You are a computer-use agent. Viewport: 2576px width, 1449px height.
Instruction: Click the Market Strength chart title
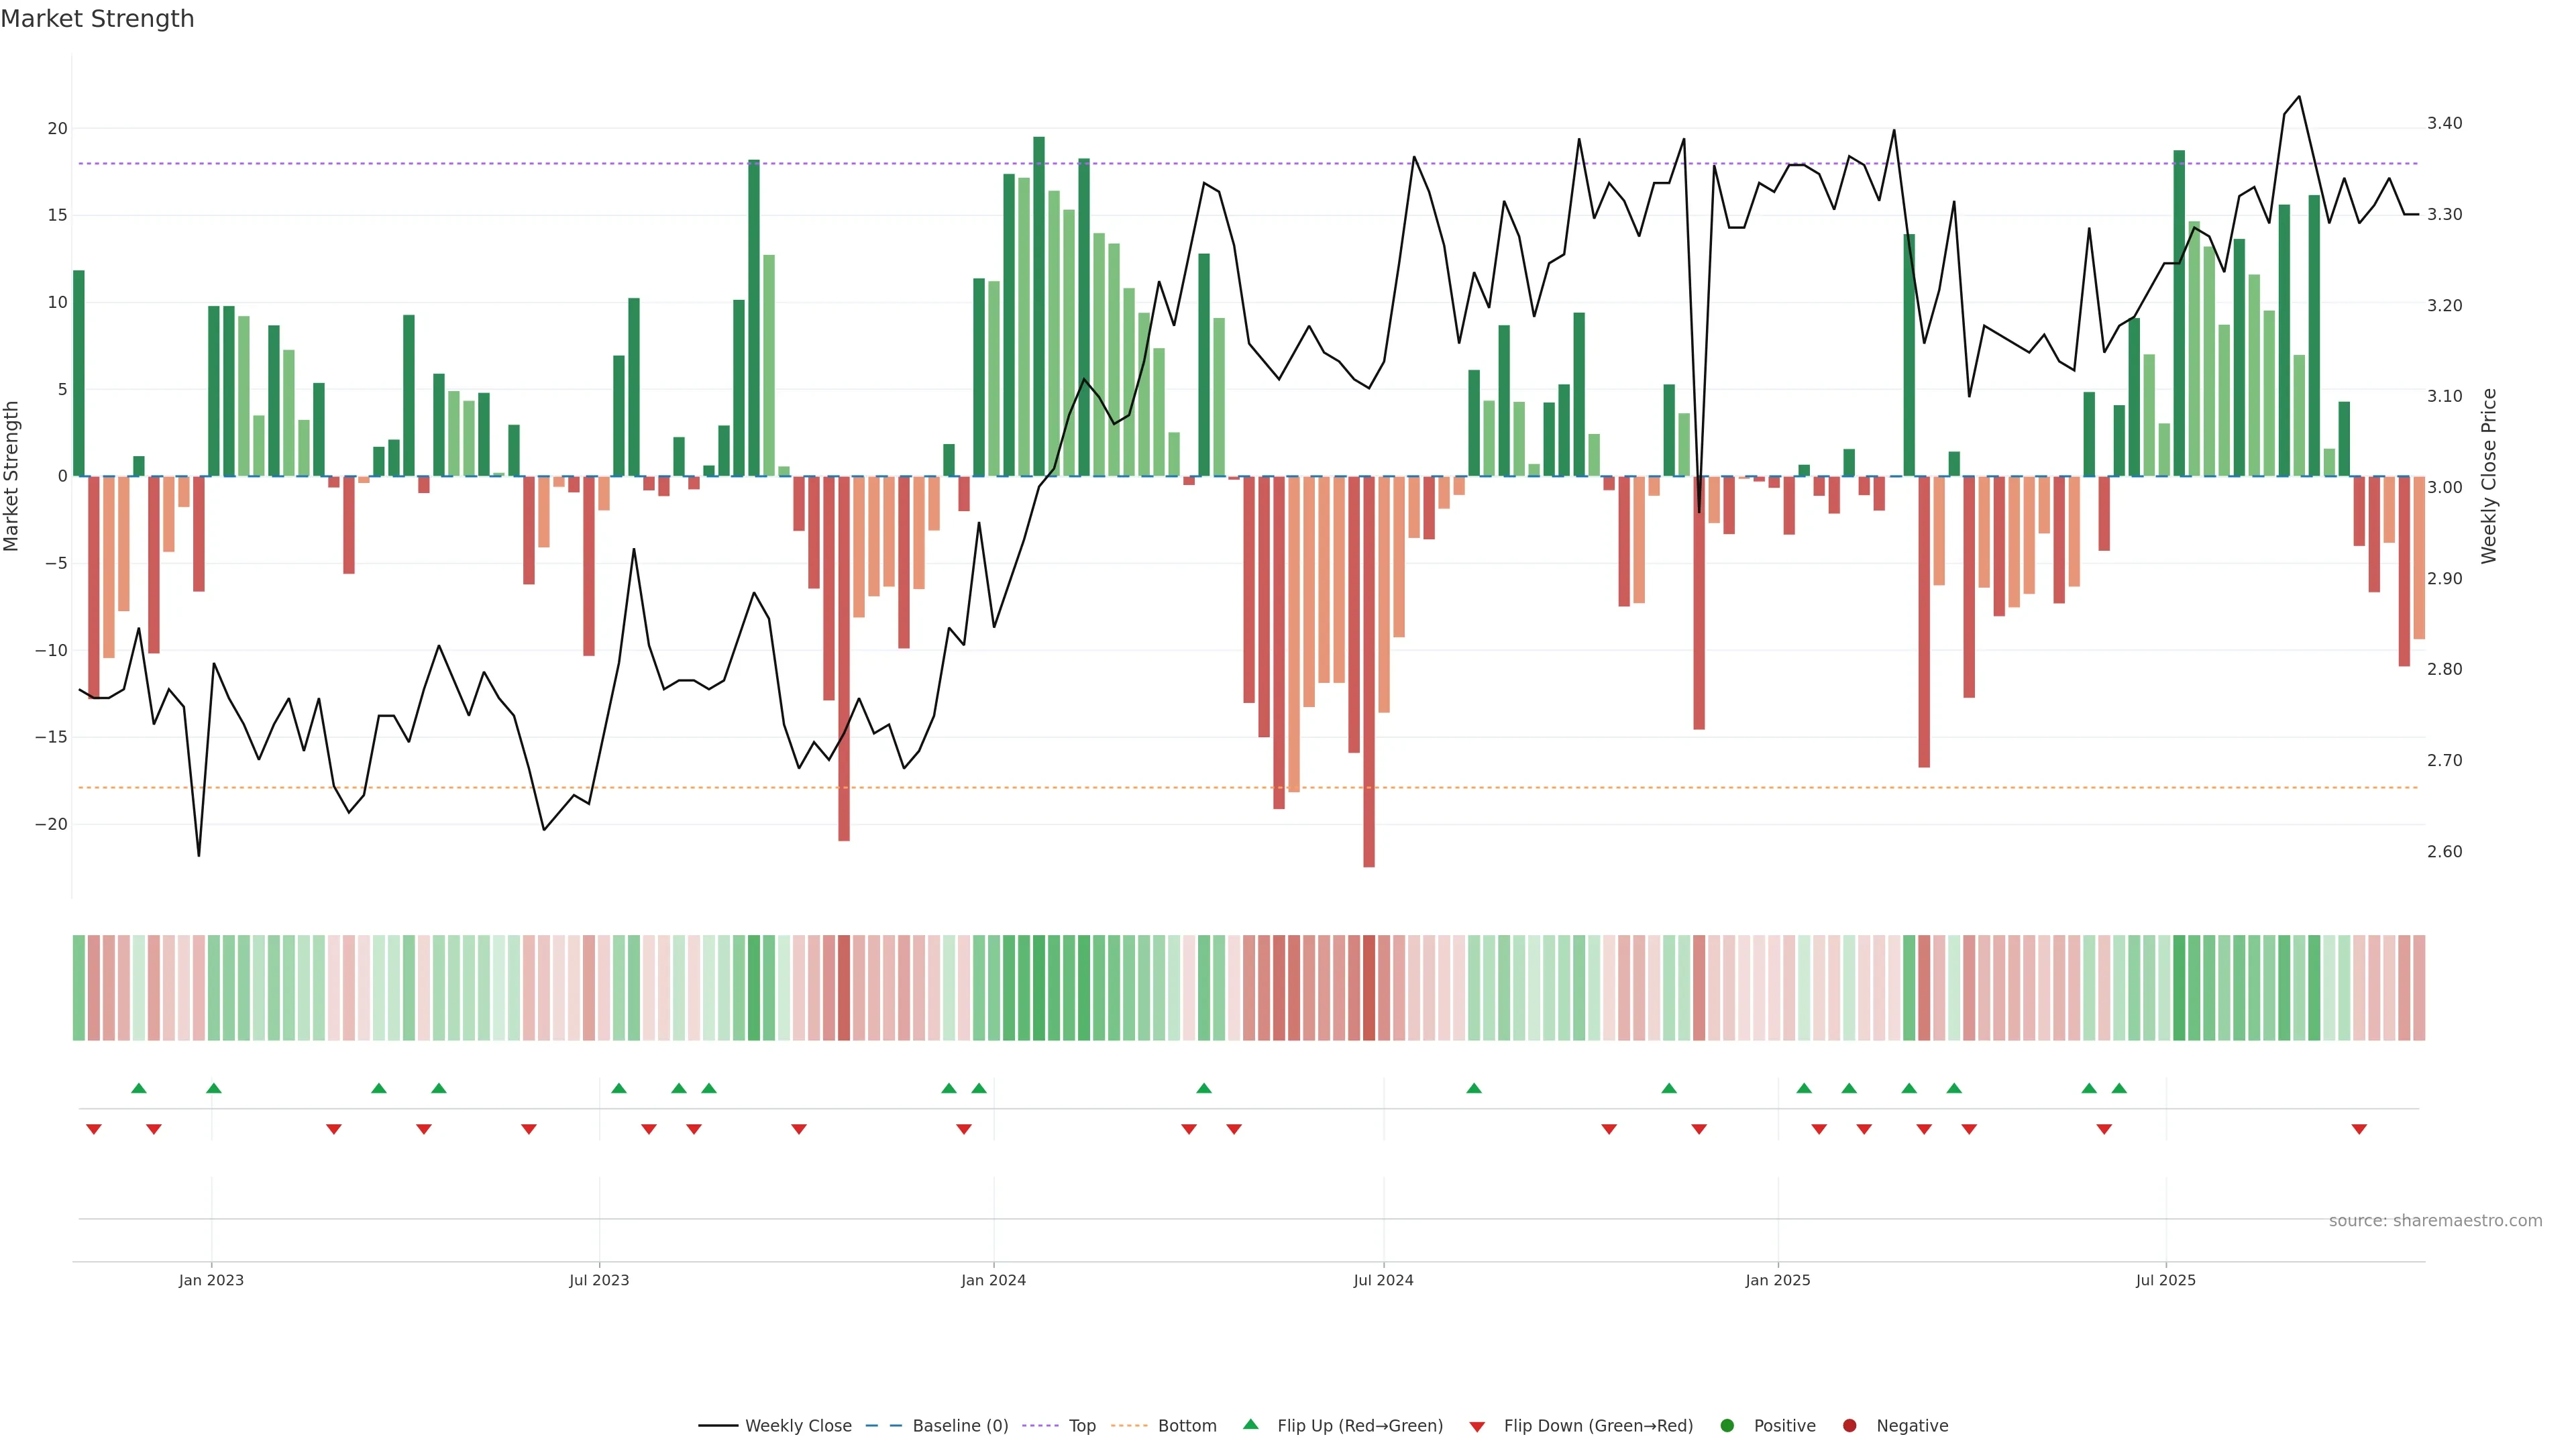(97, 19)
